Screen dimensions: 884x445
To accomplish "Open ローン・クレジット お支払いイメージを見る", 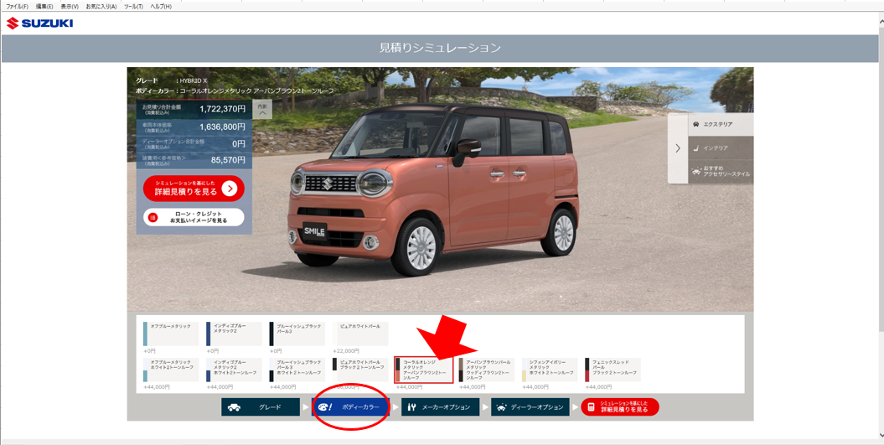I will [194, 217].
